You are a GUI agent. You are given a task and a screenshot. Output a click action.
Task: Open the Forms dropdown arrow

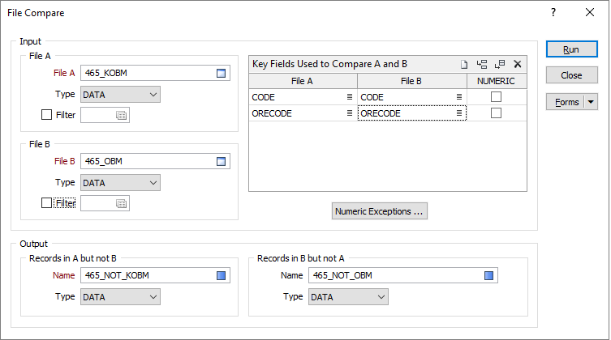click(591, 102)
